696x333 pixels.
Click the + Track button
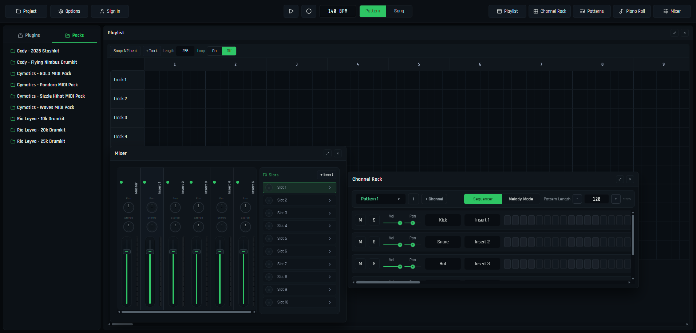point(152,51)
